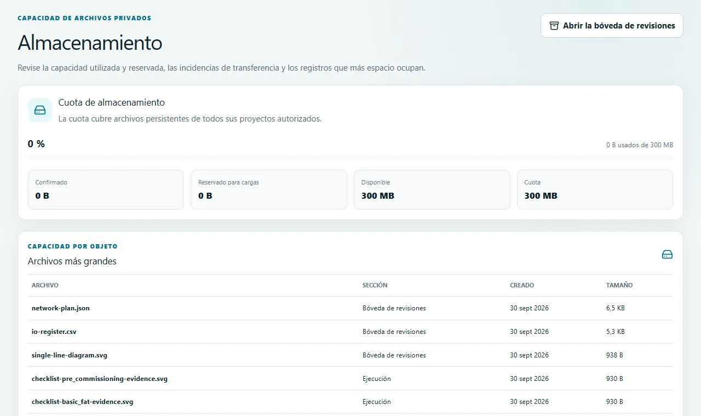
Task: Click the Cuota de almacenamiento title
Action: point(112,102)
